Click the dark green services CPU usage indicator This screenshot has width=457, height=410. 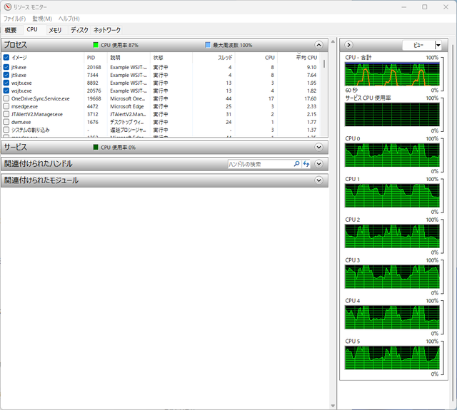(96, 147)
